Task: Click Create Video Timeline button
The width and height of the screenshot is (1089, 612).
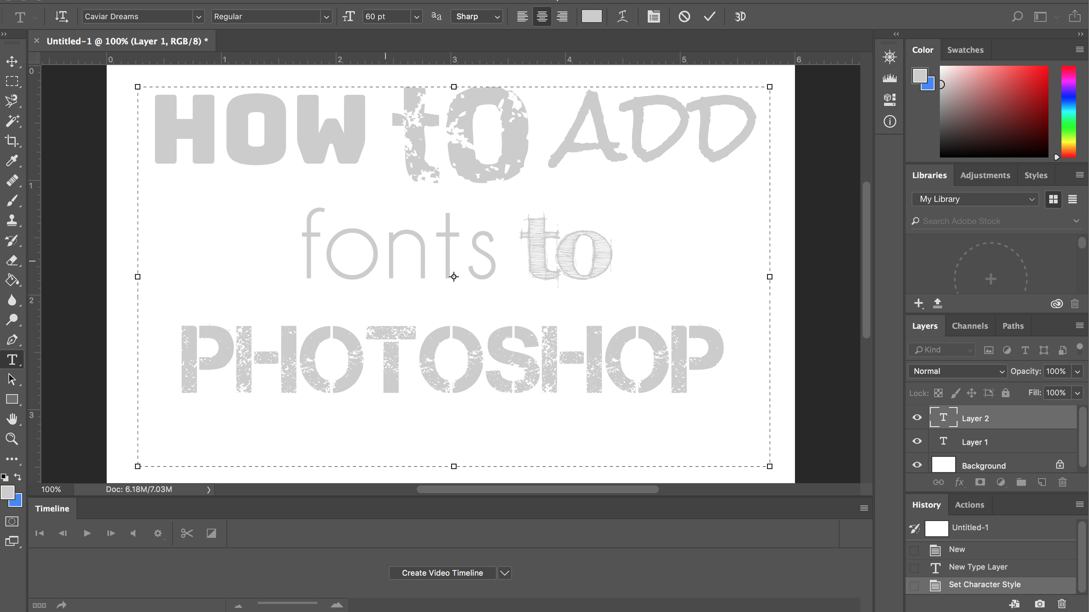Action: pos(443,572)
